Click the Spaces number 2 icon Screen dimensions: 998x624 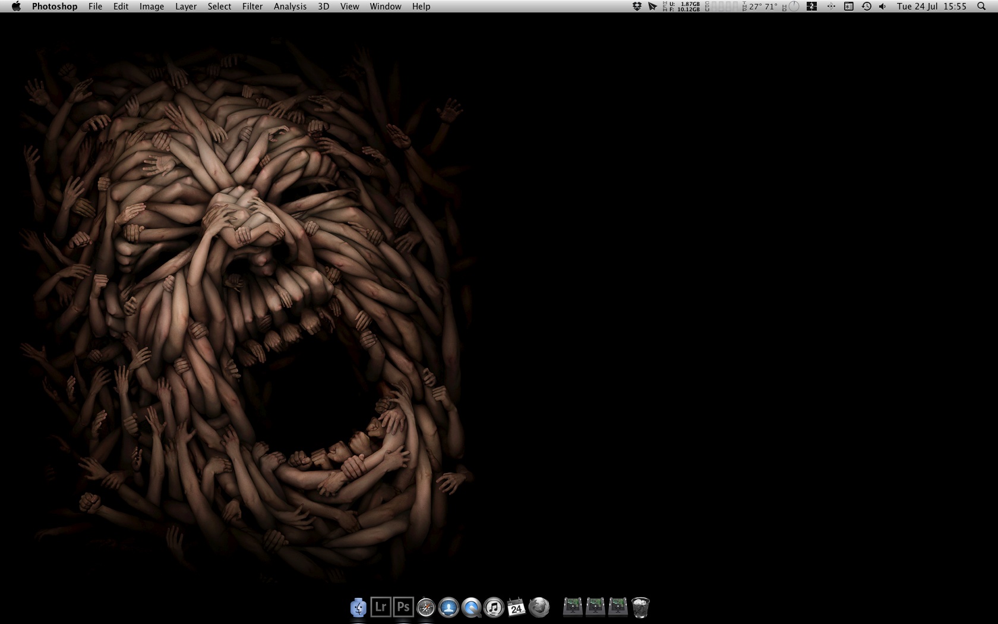pyautogui.click(x=812, y=7)
